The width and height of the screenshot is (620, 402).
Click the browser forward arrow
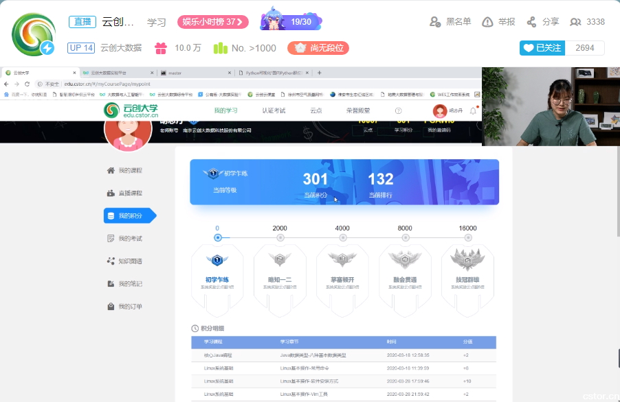click(x=16, y=84)
